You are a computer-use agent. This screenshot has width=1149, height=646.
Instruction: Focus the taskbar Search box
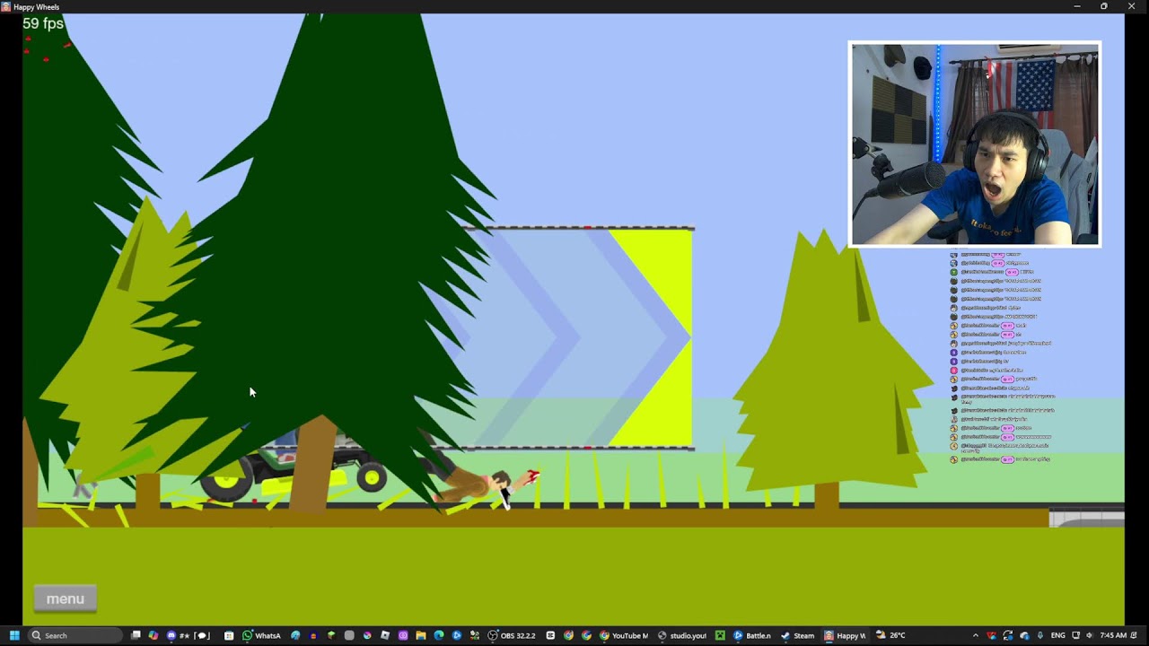coord(75,635)
